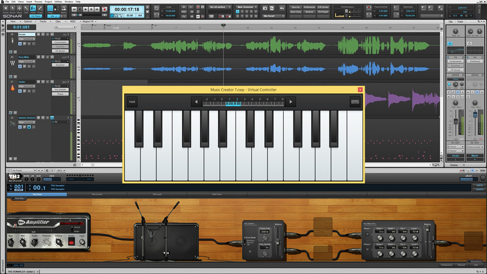Open the Vocals track Clips dropdown

[x=26, y=39]
